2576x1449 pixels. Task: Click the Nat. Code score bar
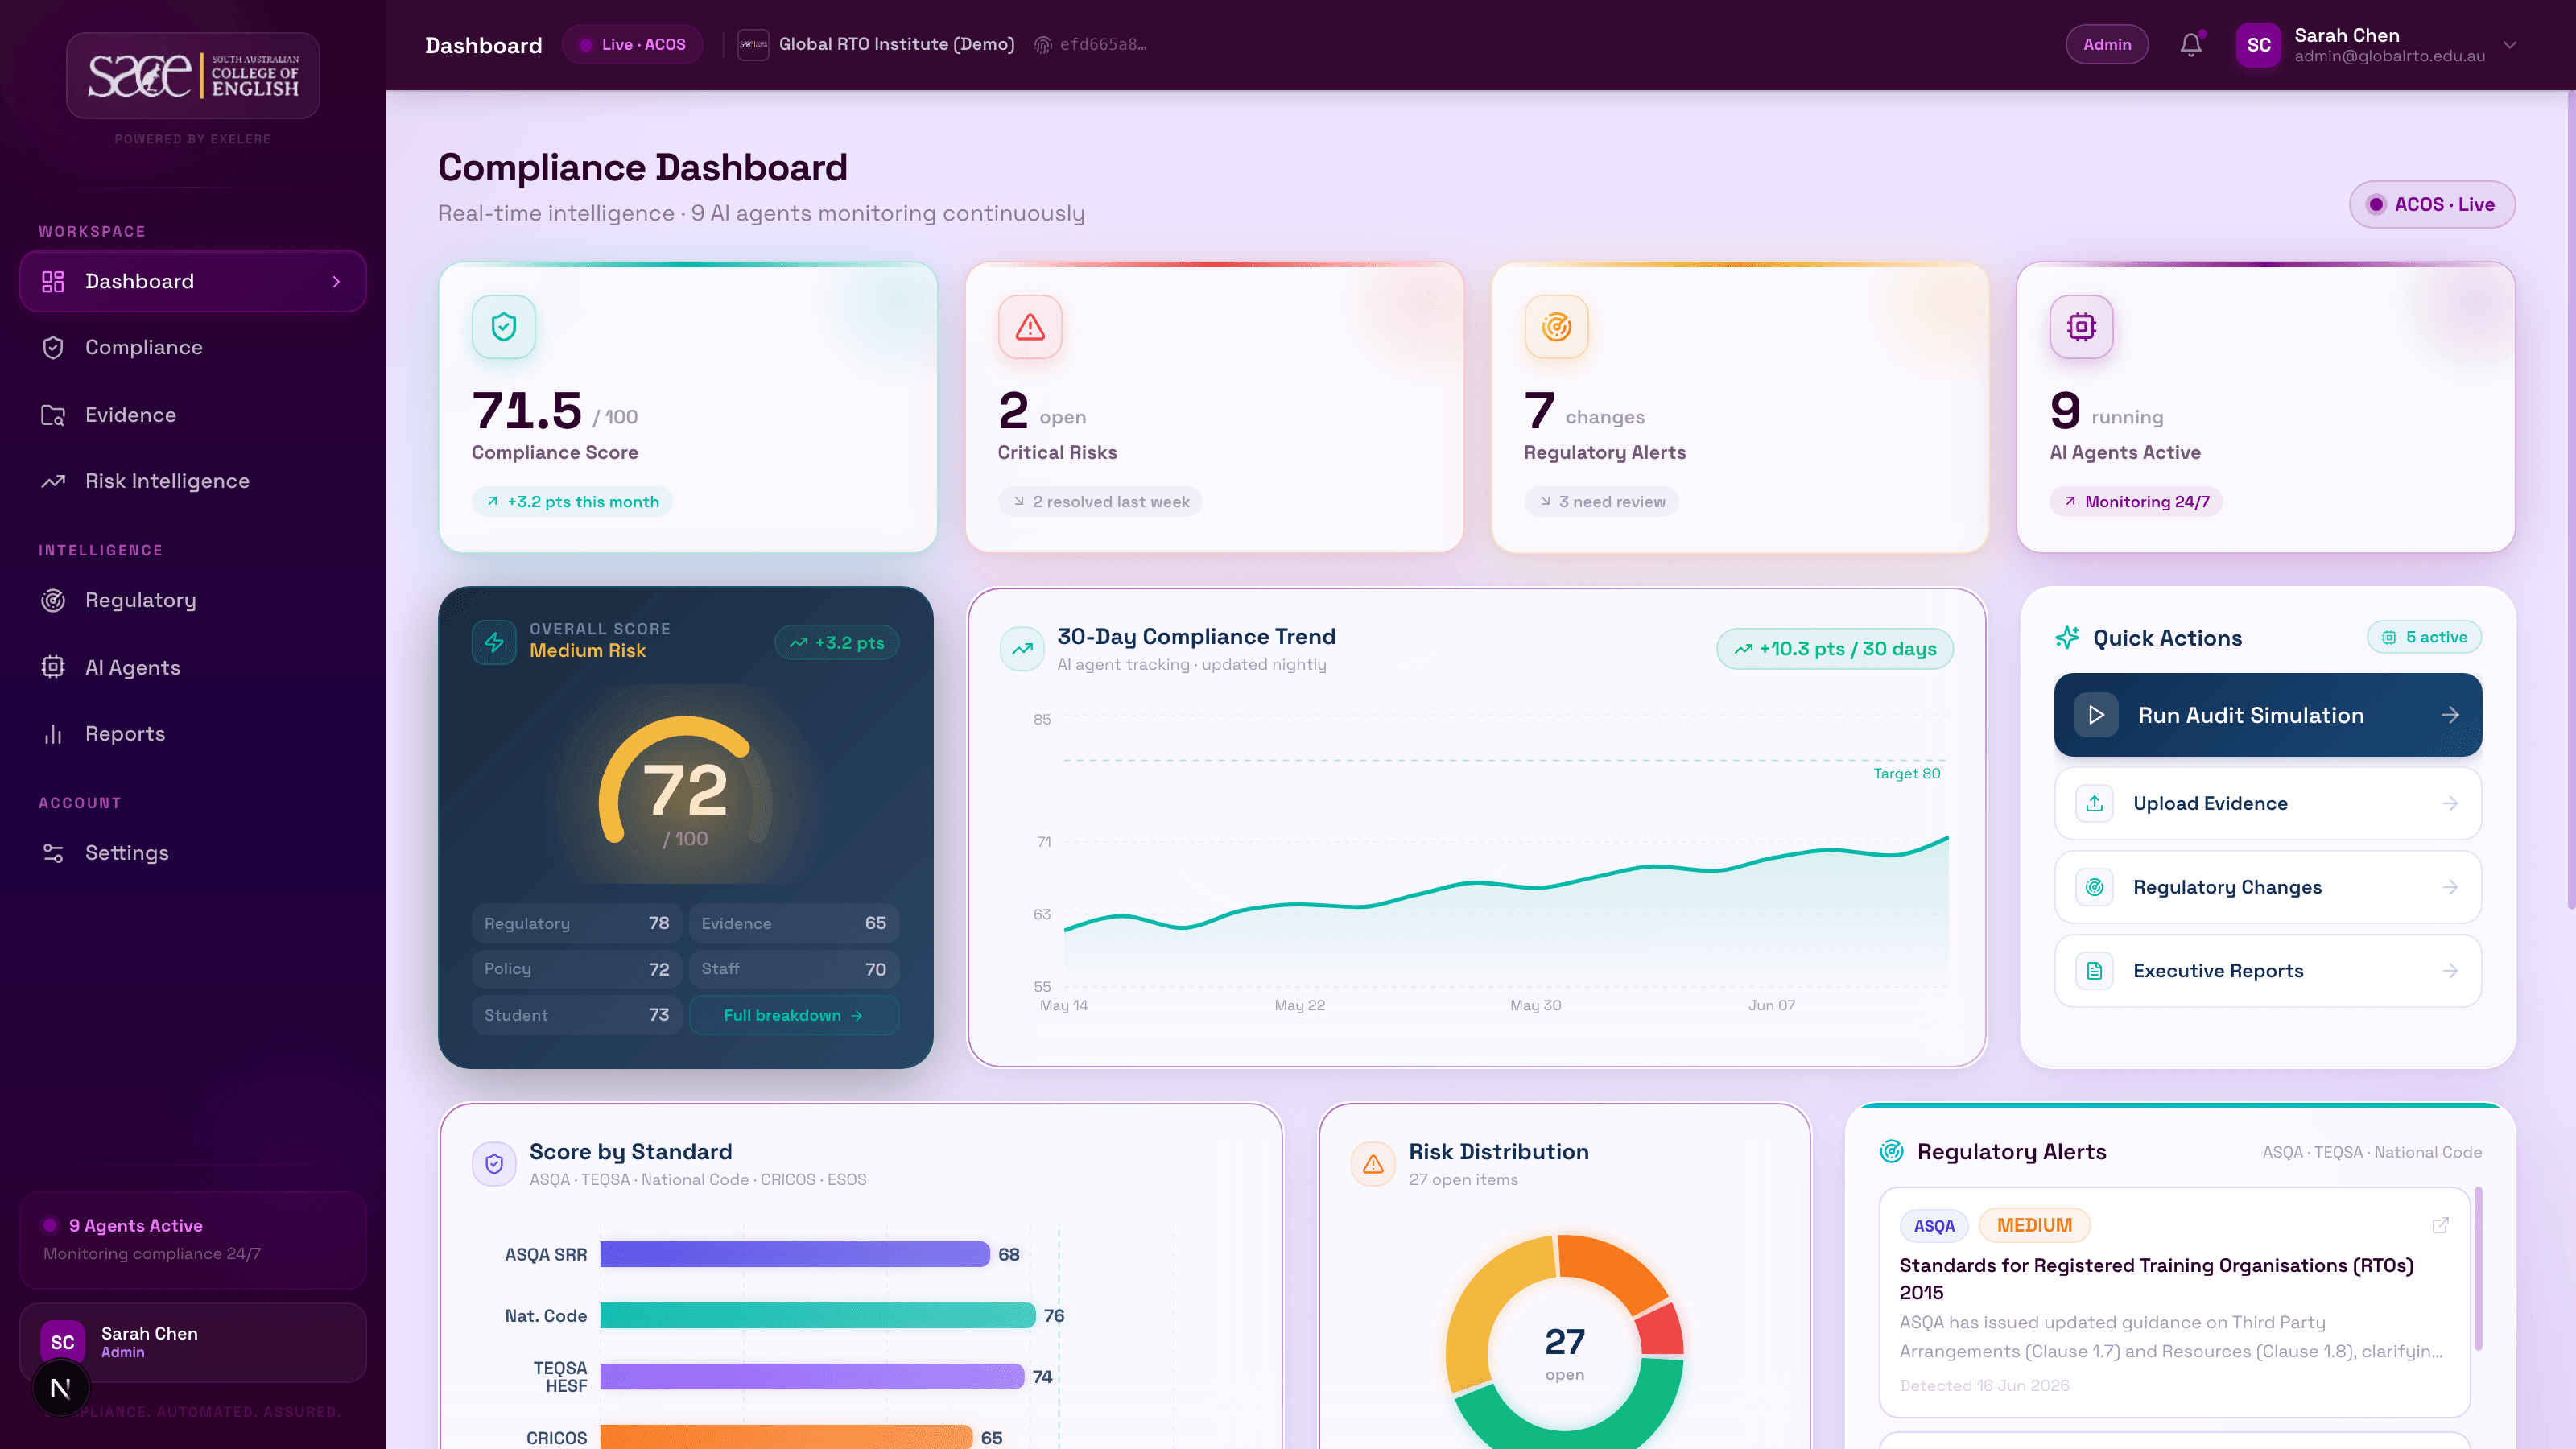click(x=817, y=1315)
